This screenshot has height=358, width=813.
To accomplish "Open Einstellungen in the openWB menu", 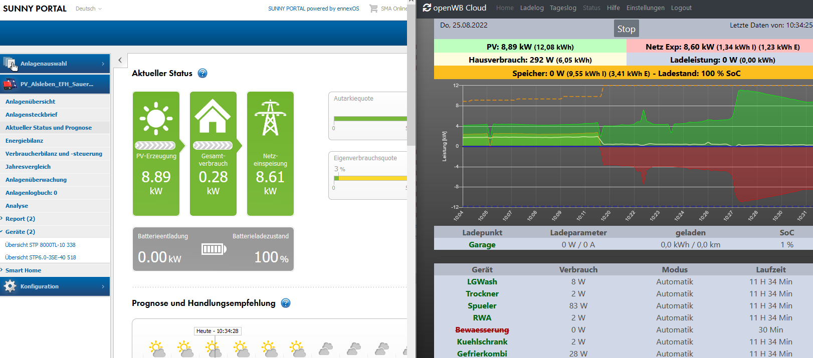I will (x=645, y=8).
